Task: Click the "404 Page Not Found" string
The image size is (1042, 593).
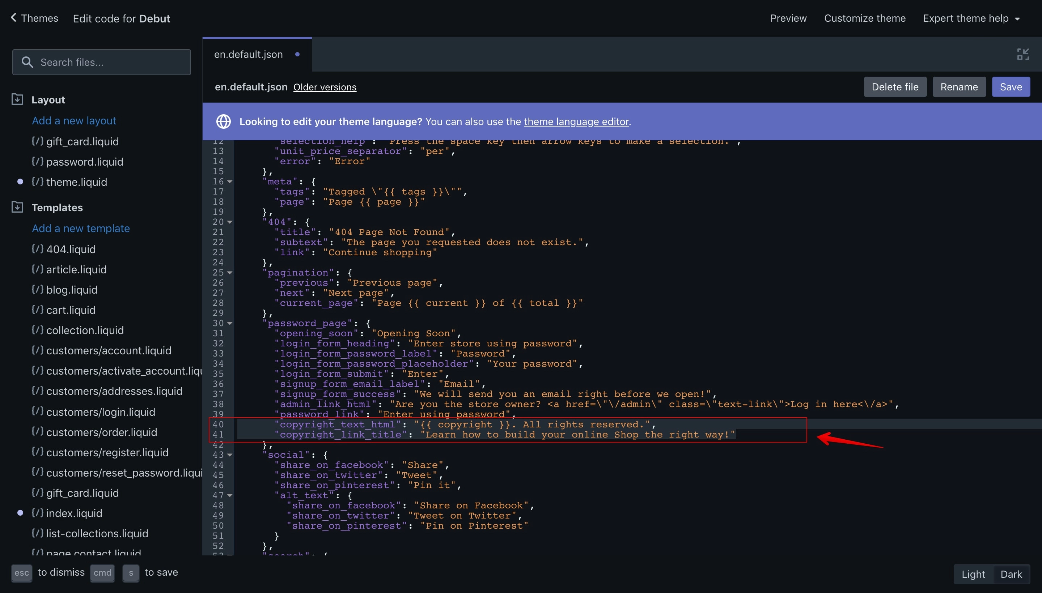Action: click(389, 232)
